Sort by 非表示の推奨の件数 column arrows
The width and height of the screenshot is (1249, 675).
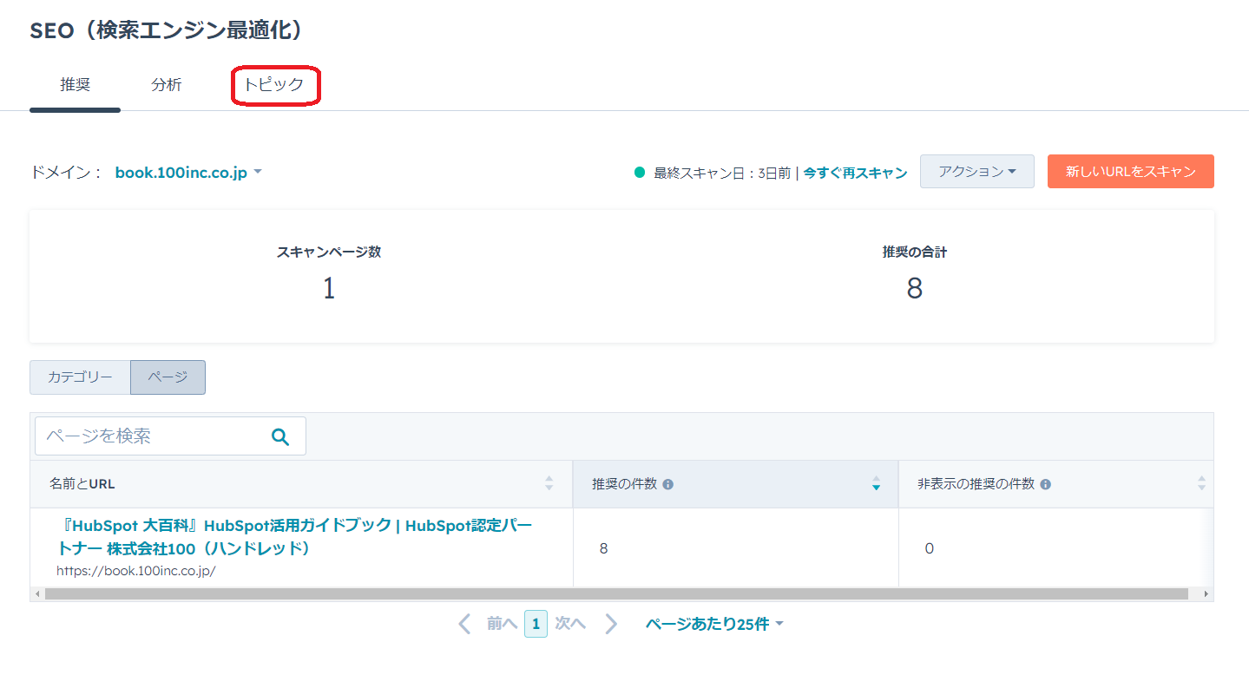point(1201,483)
